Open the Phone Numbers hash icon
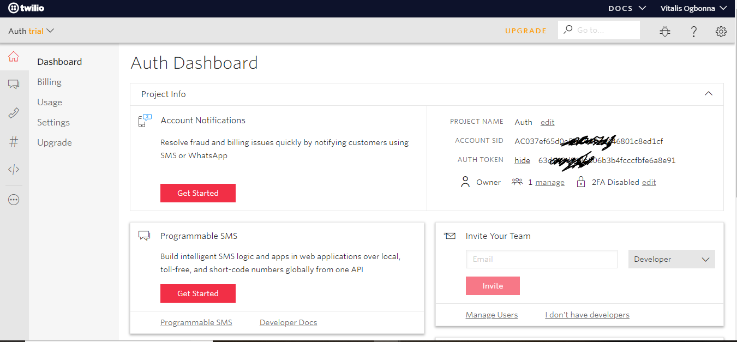Viewport: 737px width, 342px height. point(14,141)
